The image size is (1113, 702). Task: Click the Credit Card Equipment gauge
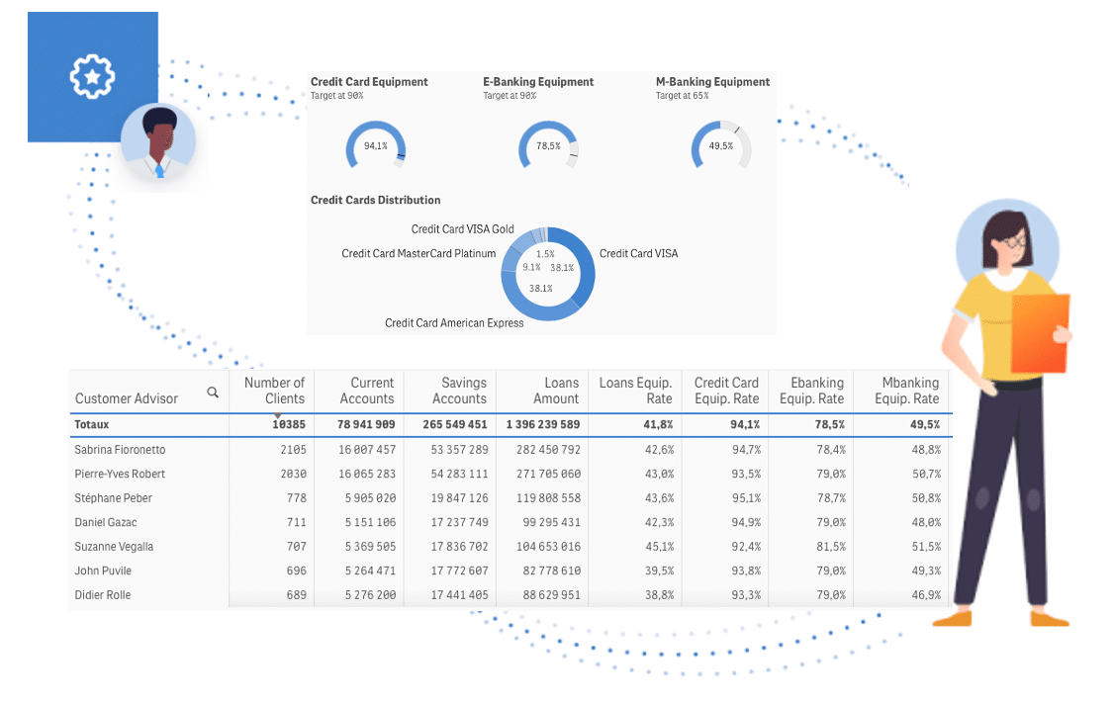375,146
